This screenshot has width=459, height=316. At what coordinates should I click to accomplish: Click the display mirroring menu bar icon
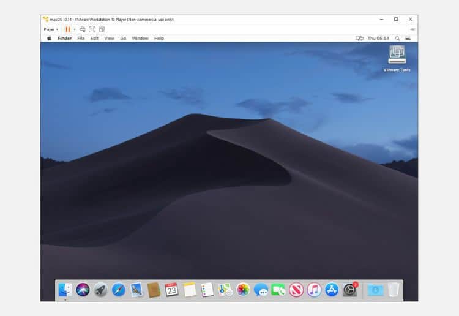coord(359,39)
